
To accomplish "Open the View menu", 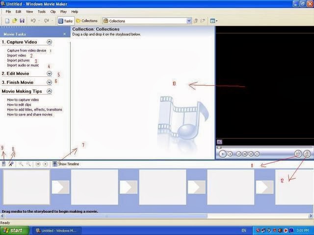I will point(29,12).
